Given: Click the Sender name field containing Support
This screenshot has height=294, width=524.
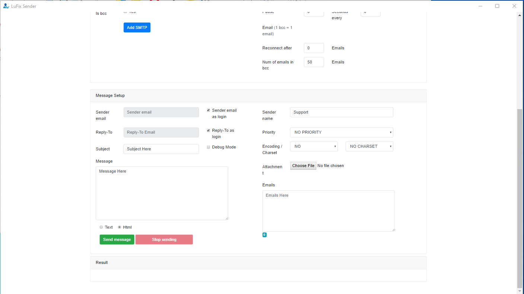Looking at the screenshot, I should click(x=341, y=112).
